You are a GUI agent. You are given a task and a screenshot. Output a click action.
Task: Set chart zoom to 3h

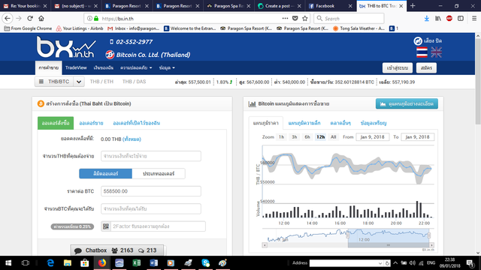click(x=294, y=136)
